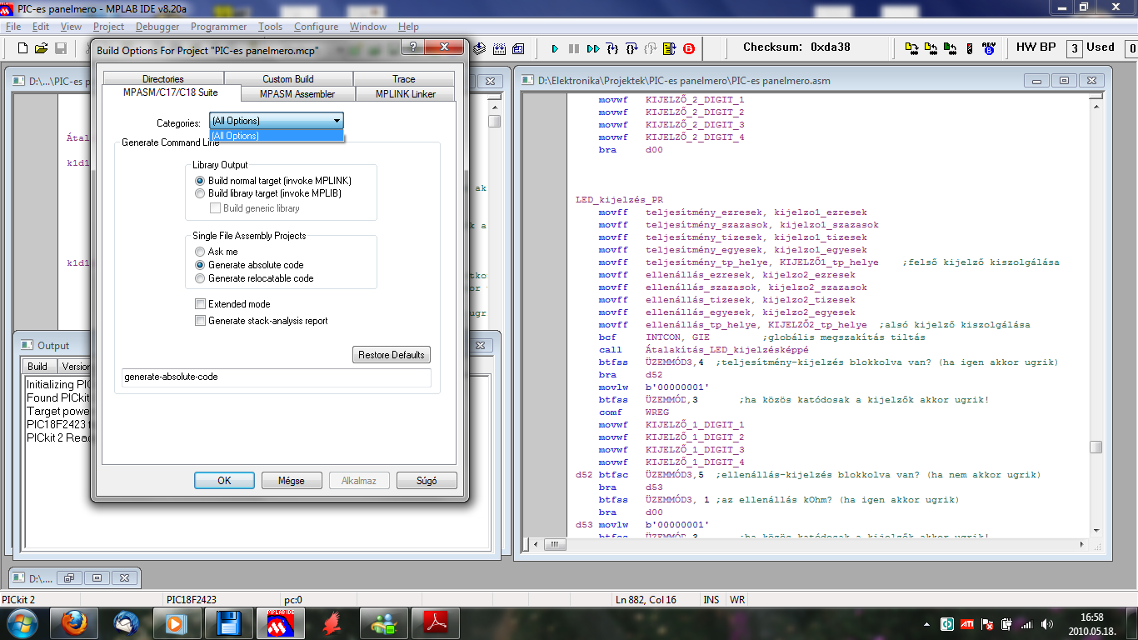Open the Edit menu

click(x=41, y=27)
